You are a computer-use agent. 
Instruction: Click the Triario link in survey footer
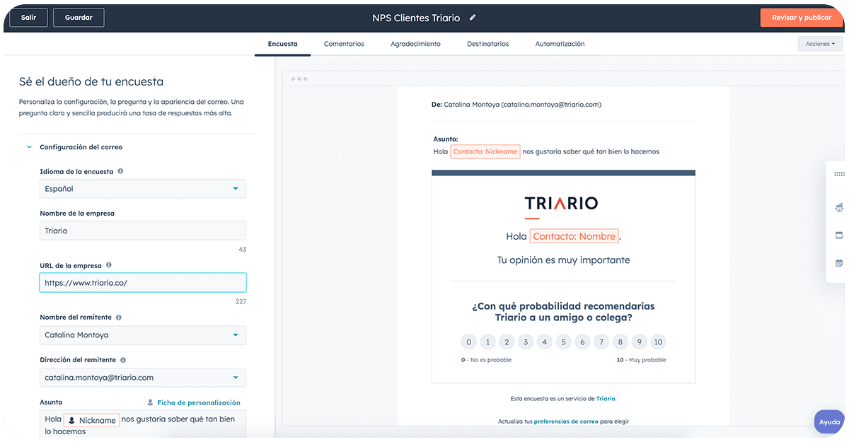606,399
